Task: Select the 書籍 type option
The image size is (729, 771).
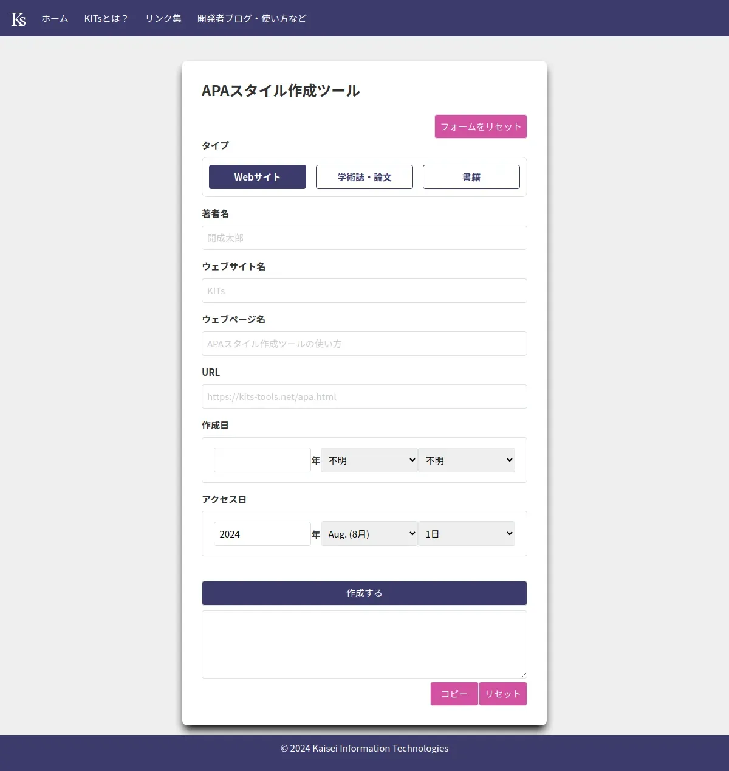Action: tap(471, 177)
